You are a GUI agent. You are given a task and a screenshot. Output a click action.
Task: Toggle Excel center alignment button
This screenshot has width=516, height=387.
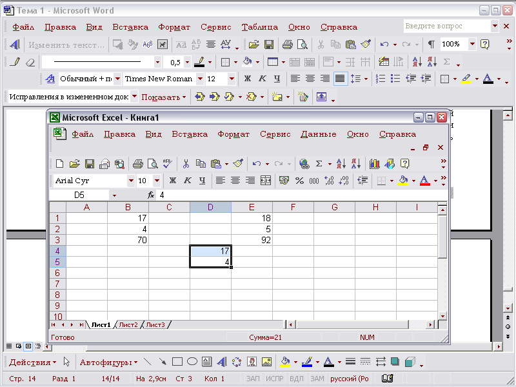pyautogui.click(x=235, y=181)
